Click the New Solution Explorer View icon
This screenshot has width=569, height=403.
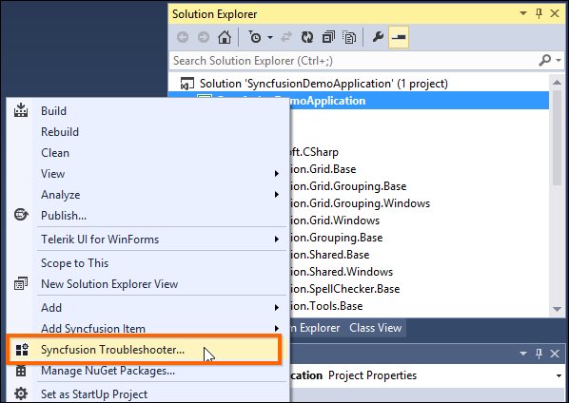pos(21,283)
